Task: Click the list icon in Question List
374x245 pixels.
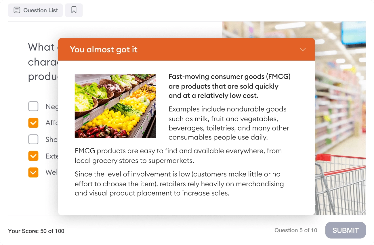Action: pos(17,10)
